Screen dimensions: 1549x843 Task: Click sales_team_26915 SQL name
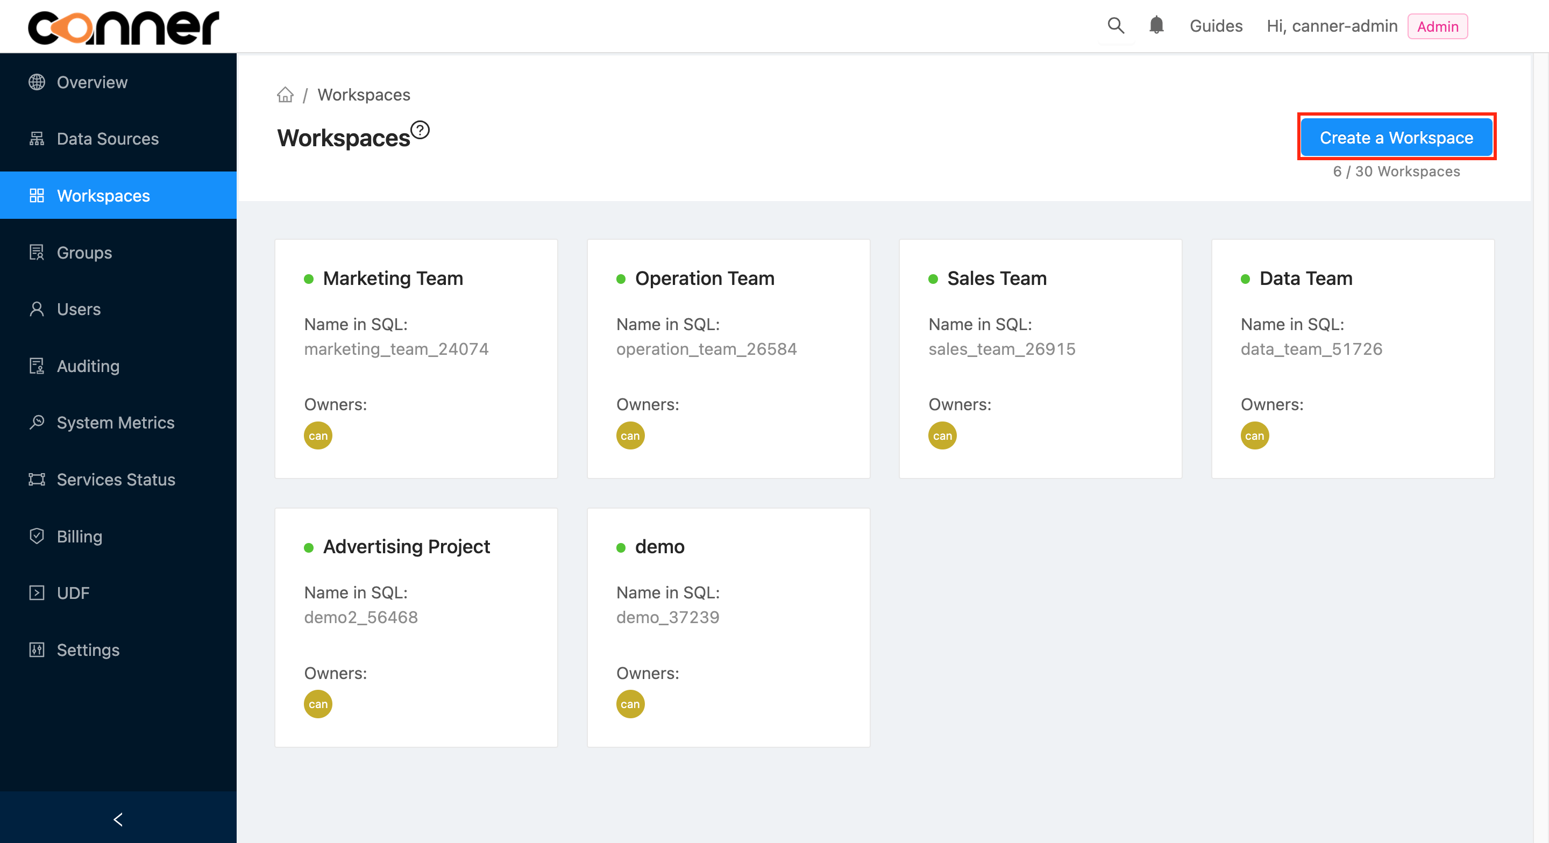pos(1002,349)
